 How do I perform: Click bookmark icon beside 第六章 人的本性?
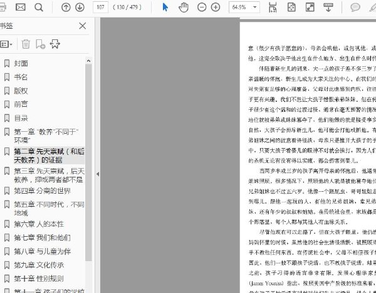pyautogui.click(x=7, y=224)
